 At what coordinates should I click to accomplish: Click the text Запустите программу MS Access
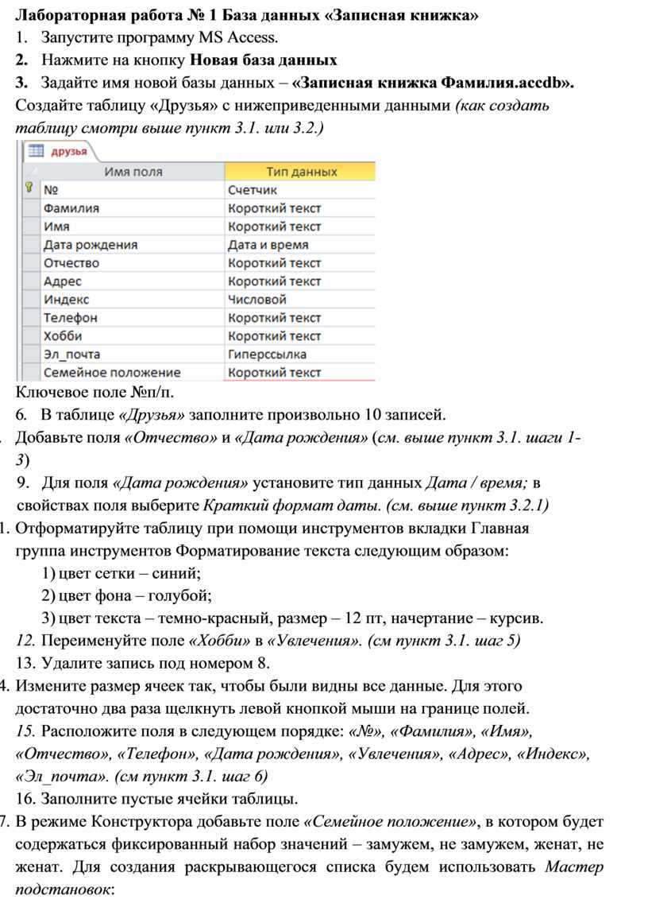160,38
